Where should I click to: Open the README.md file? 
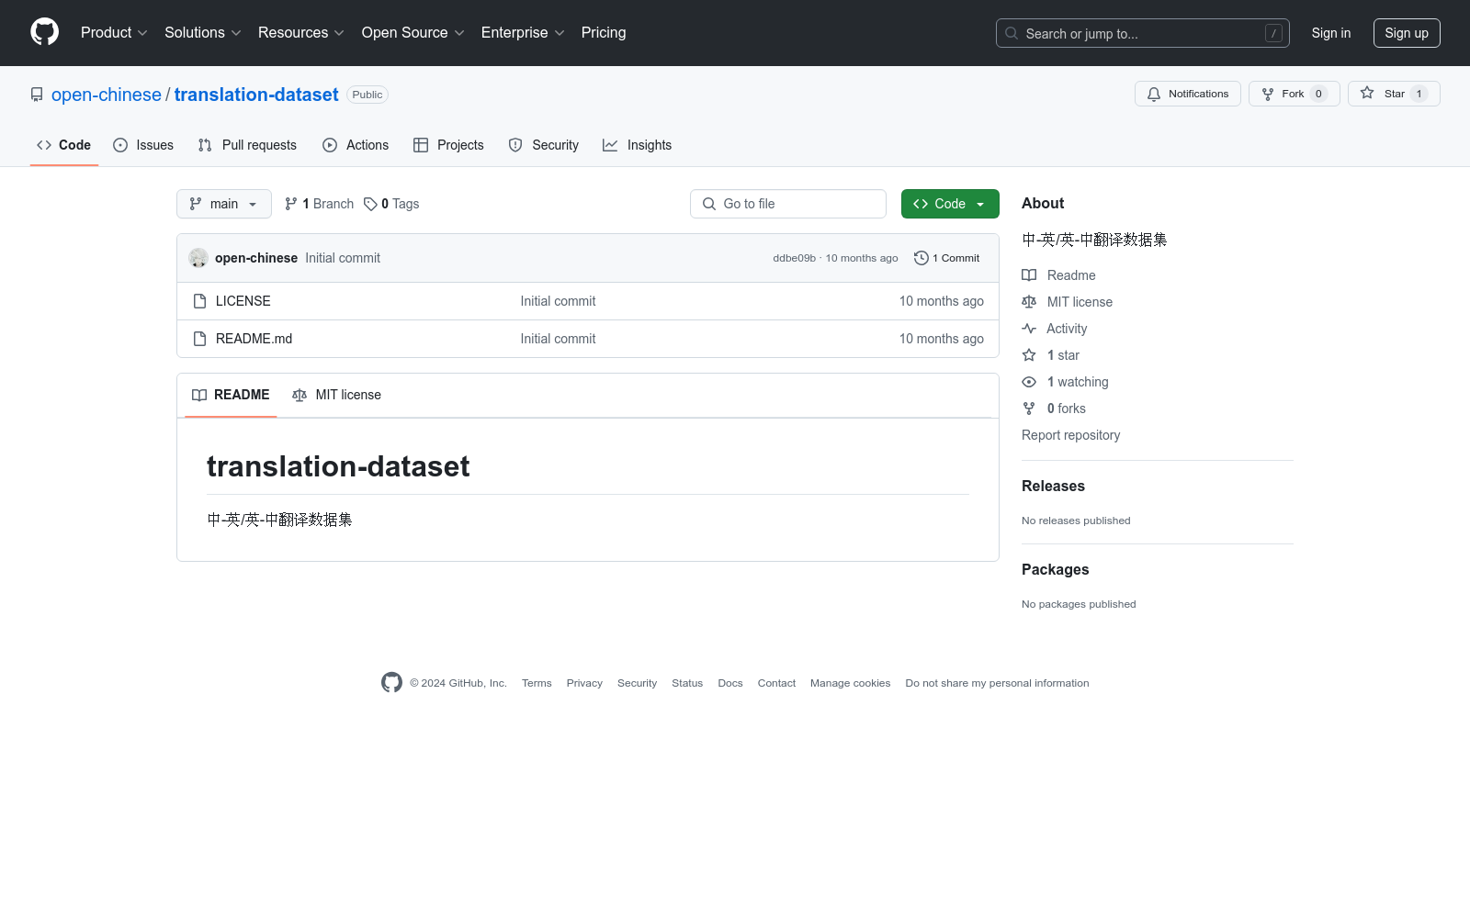(x=254, y=339)
